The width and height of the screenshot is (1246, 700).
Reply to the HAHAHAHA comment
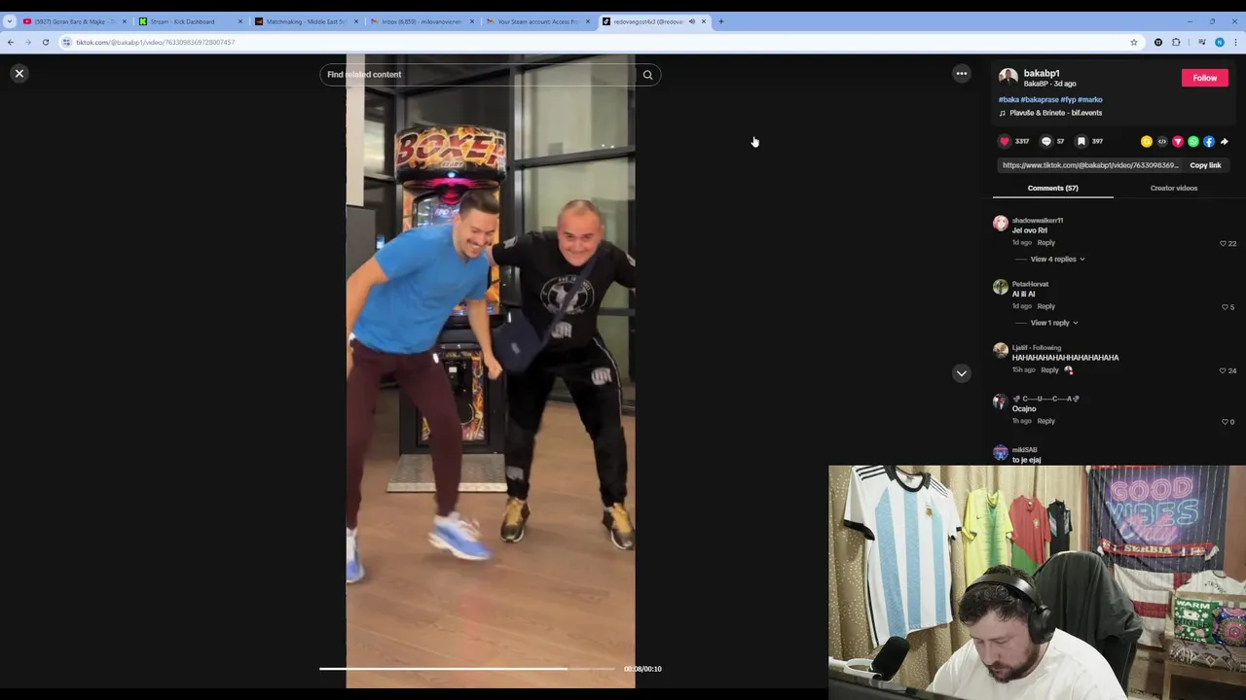pyautogui.click(x=1049, y=369)
